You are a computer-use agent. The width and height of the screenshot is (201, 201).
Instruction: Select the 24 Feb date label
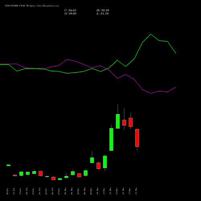(x=40, y=191)
